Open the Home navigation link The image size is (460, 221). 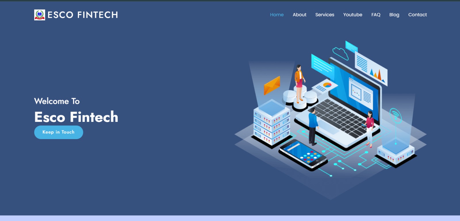[x=277, y=15]
